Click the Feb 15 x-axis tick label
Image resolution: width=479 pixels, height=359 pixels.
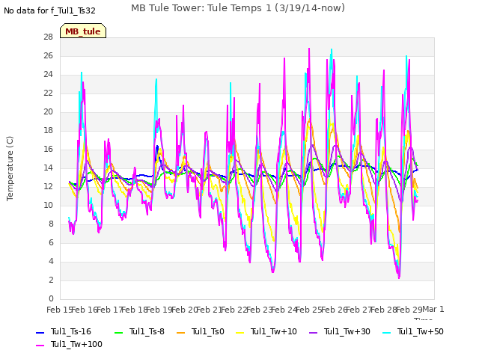click(x=59, y=310)
